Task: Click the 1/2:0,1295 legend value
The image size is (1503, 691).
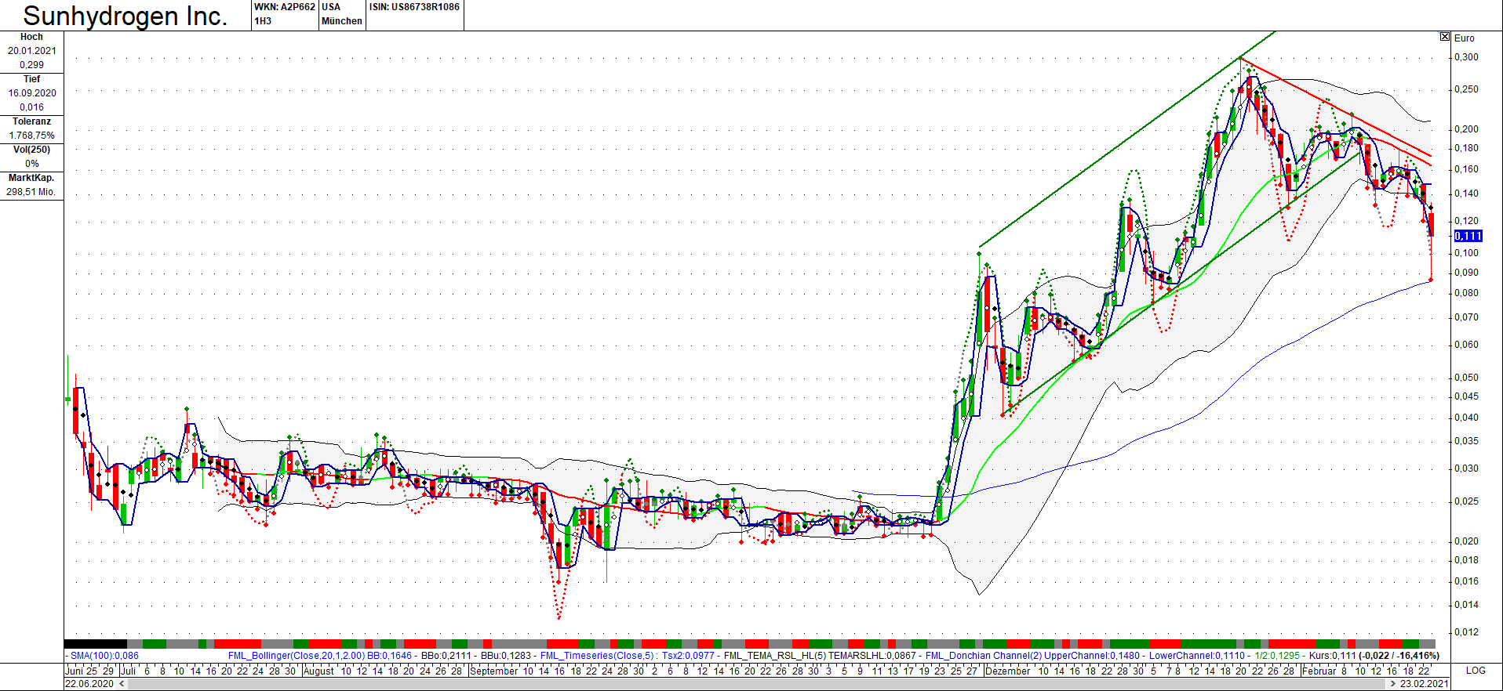Action: [x=1277, y=656]
